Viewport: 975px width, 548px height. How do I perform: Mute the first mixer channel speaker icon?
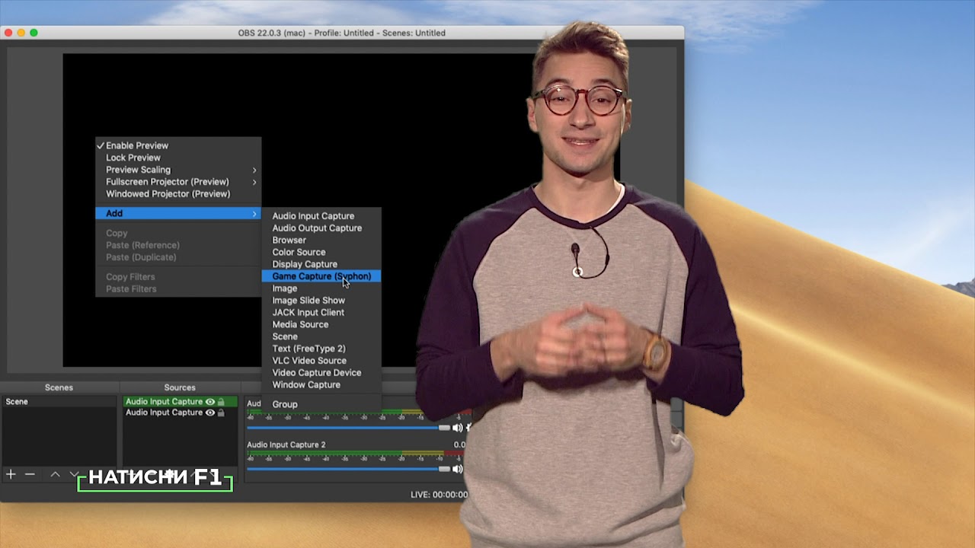coord(457,428)
